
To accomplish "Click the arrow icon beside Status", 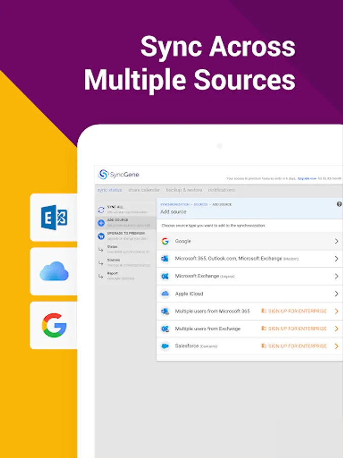I will coord(101,250).
